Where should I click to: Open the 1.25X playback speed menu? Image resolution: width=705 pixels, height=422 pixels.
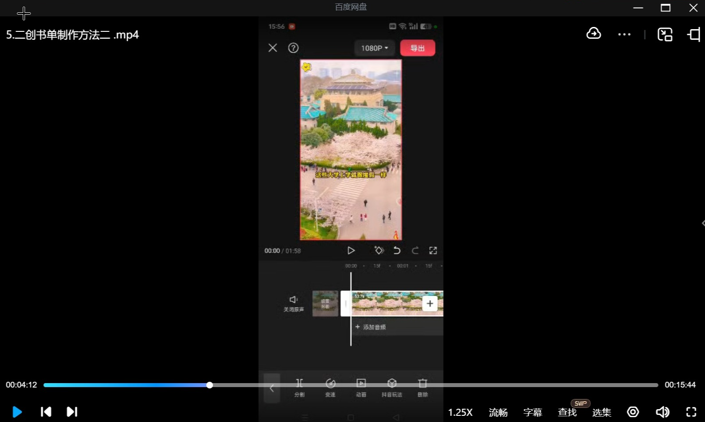460,412
